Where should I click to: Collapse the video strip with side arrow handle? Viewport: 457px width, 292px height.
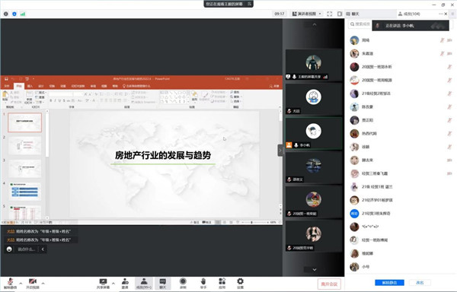pos(280,151)
